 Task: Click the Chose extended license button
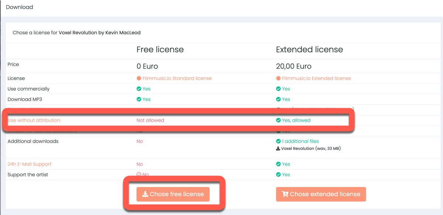pyautogui.click(x=321, y=194)
